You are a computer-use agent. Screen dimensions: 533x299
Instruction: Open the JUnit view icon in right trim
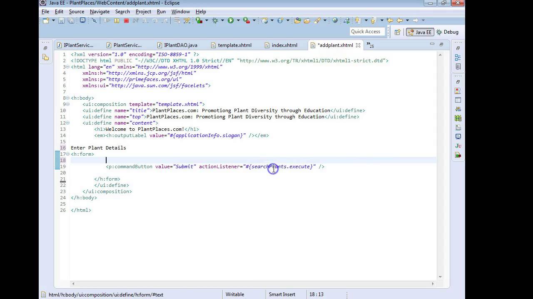click(x=458, y=146)
